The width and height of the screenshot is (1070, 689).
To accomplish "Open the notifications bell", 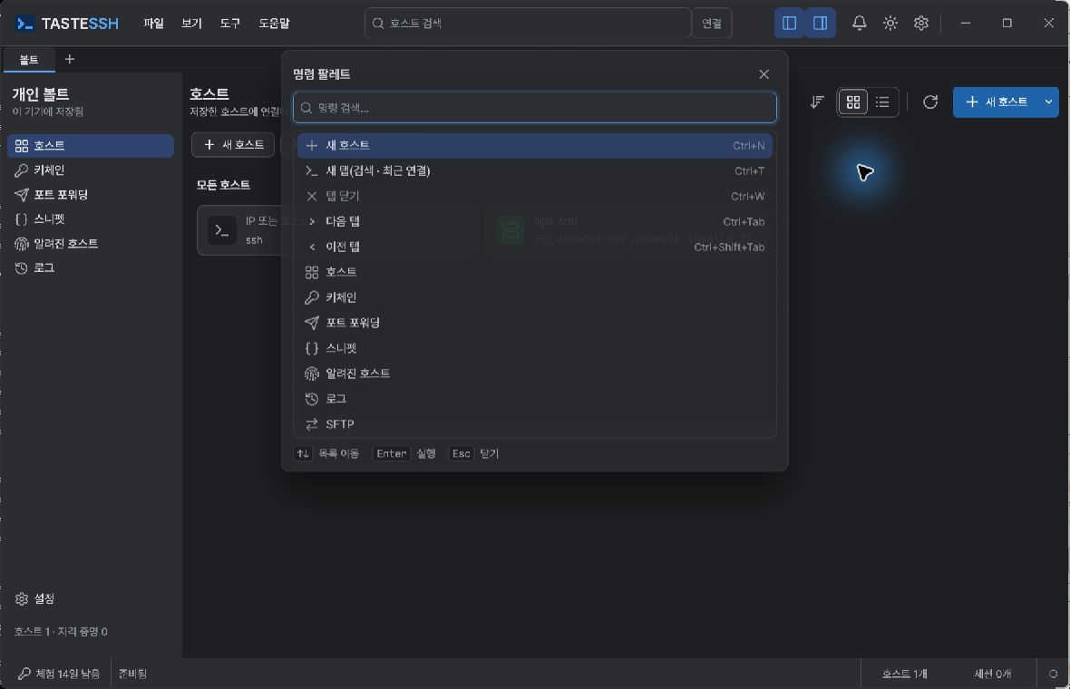I will click(x=859, y=24).
